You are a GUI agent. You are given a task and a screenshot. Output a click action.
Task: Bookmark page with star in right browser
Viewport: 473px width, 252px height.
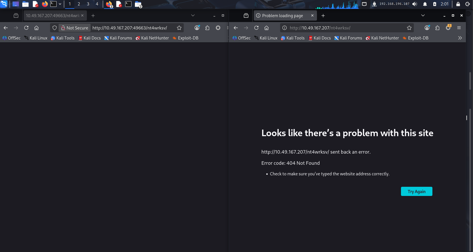click(409, 28)
